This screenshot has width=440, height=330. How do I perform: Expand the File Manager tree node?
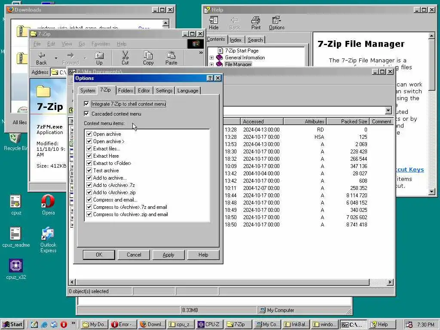pyautogui.click(x=211, y=64)
